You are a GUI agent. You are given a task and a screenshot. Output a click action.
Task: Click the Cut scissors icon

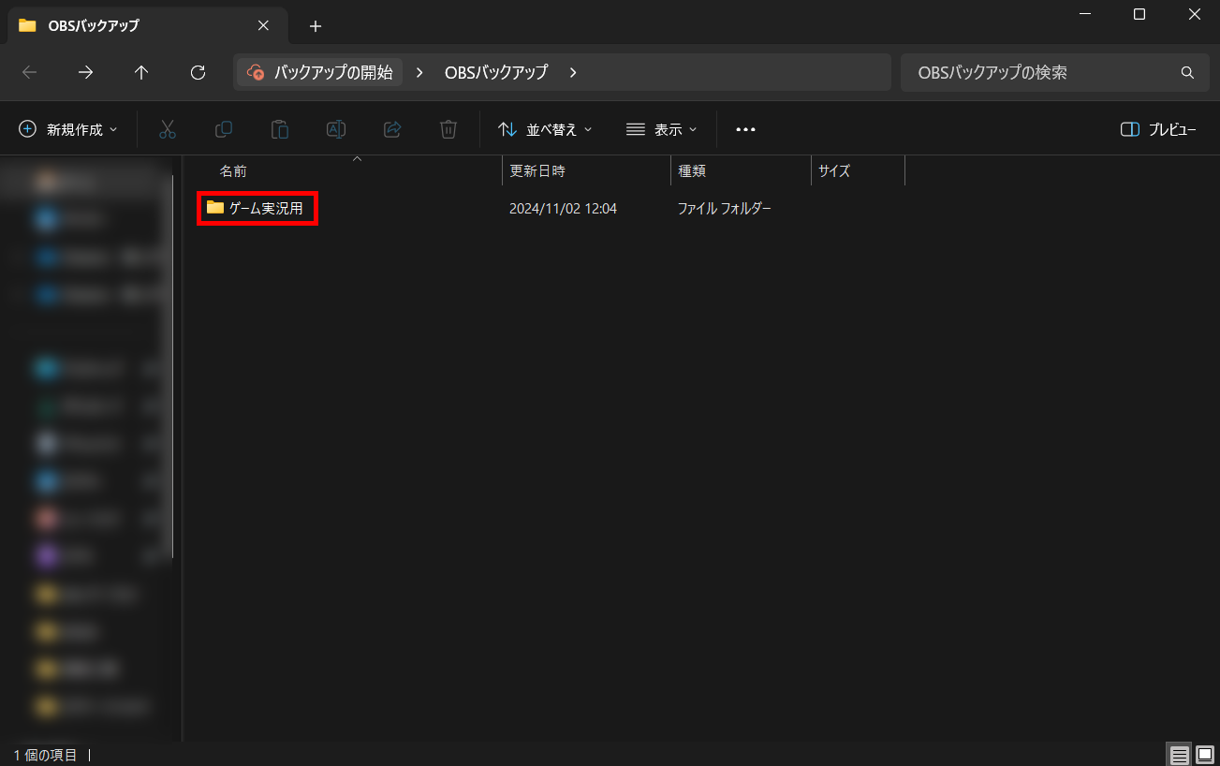(x=168, y=129)
